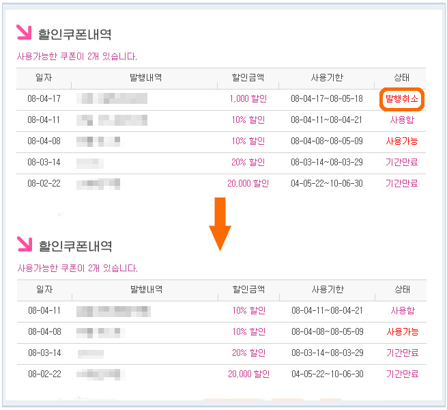Click the 08-04-17~08-05-18 usage period

tap(327, 99)
